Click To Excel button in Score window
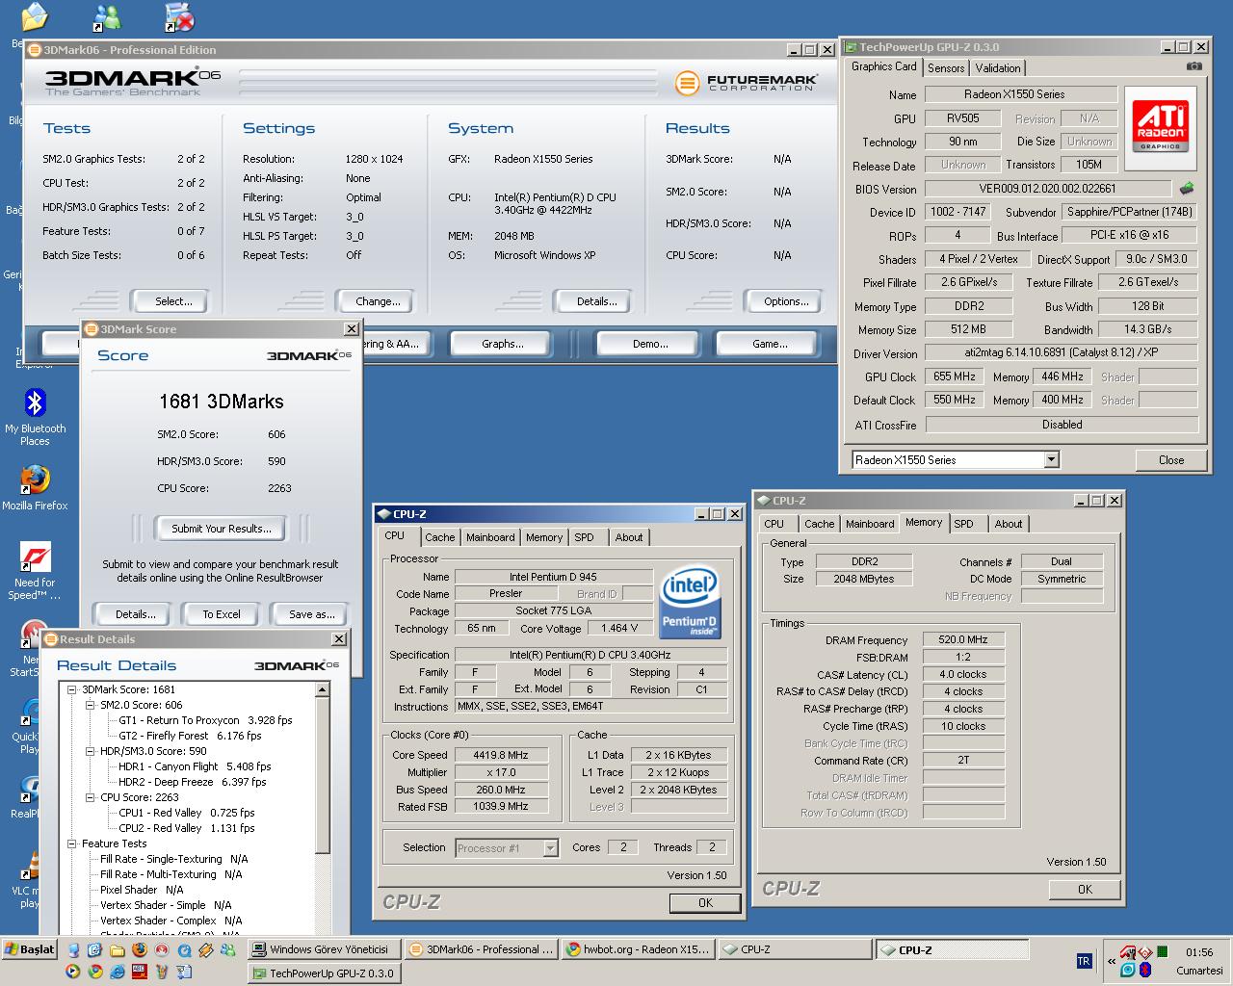The width and height of the screenshot is (1233, 986). (x=222, y=614)
